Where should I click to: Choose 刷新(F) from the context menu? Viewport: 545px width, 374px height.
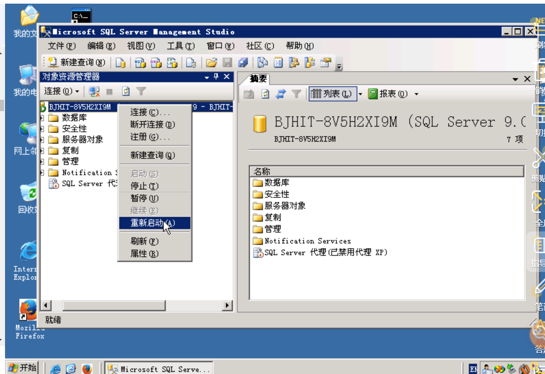[x=155, y=241]
